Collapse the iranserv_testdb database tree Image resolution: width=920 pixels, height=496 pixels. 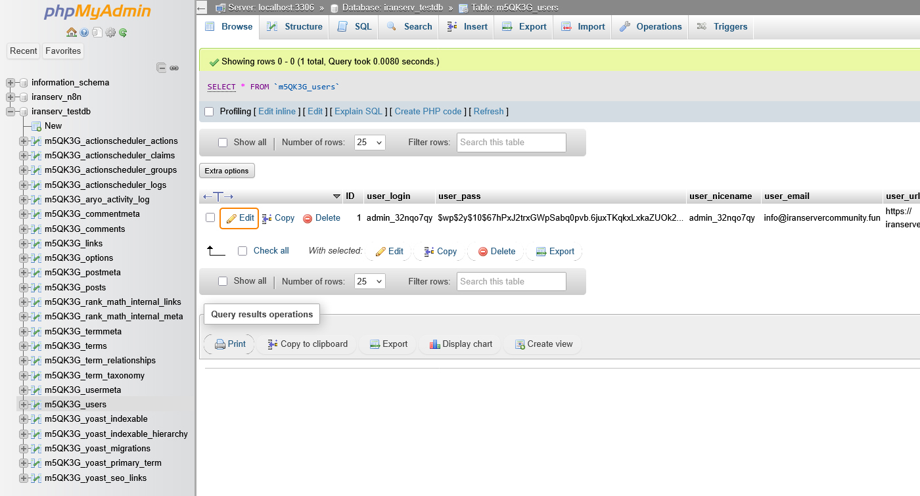coord(11,112)
